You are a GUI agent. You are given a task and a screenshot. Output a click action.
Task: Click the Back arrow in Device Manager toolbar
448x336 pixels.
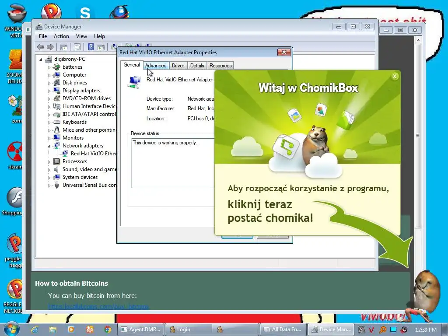(x=40, y=47)
